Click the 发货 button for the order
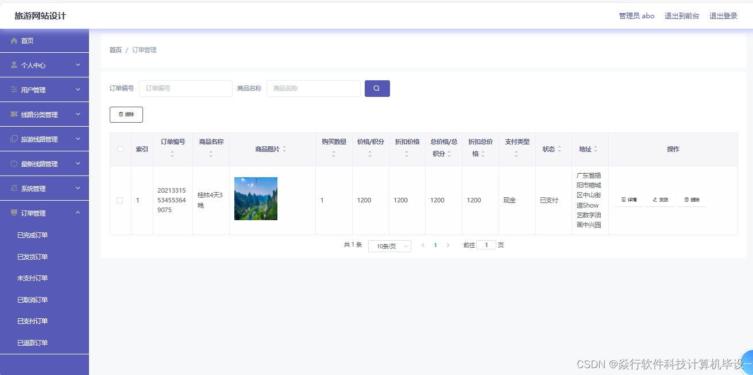Screen dimensions: 753x375 [660, 200]
